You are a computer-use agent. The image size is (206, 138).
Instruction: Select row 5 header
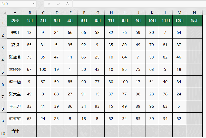click(3, 70)
